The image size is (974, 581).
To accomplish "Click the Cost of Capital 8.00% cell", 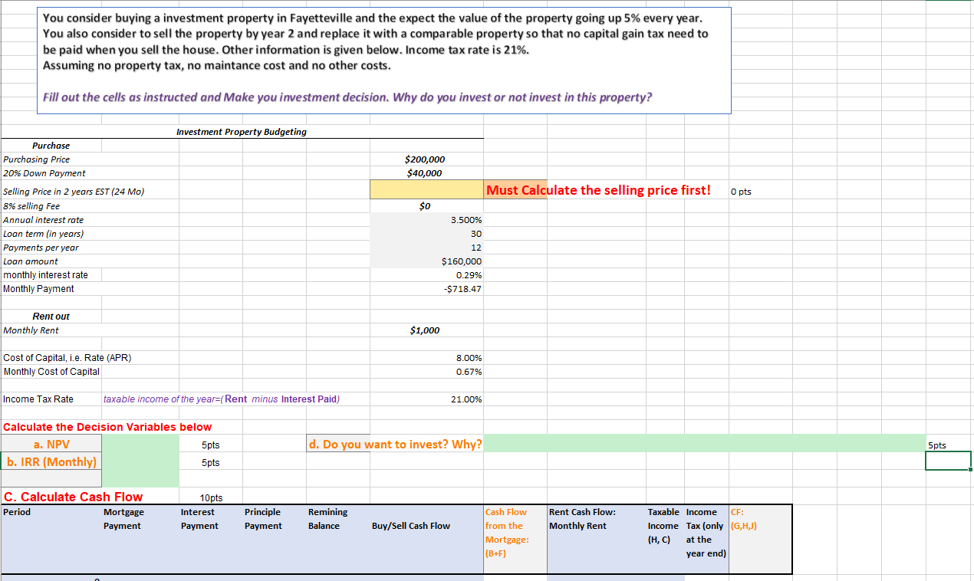I will tap(426, 357).
